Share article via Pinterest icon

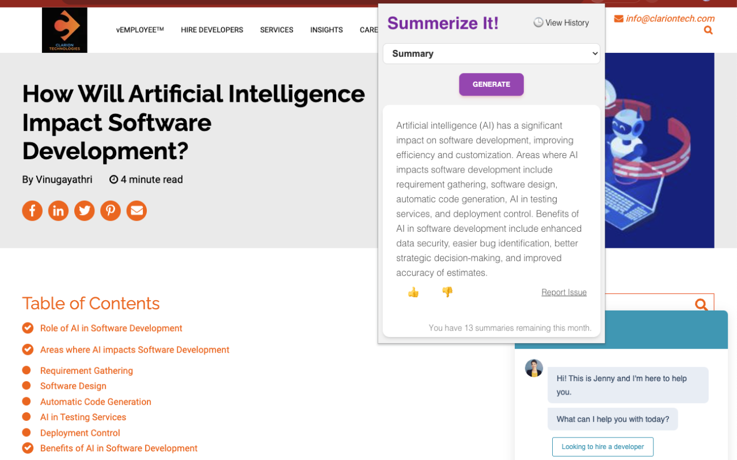111,210
